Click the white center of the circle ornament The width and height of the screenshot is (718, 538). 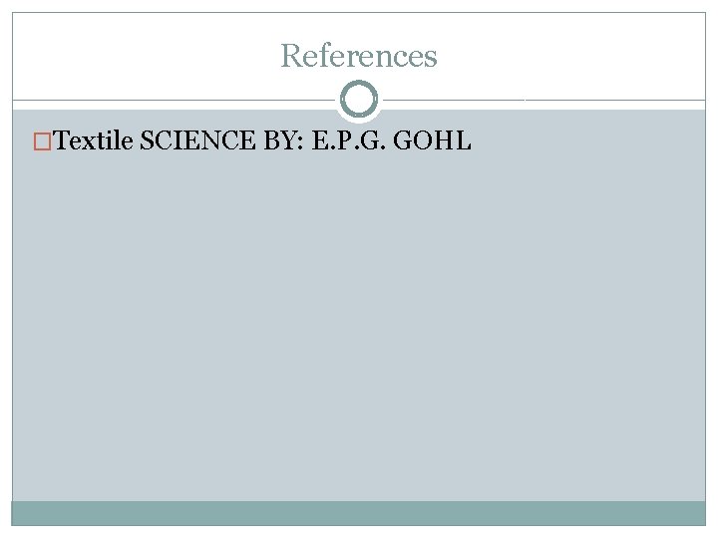tap(359, 99)
